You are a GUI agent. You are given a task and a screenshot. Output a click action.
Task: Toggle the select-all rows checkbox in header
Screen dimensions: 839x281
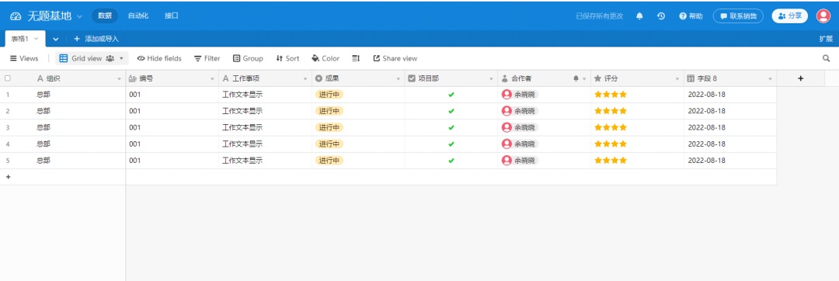[x=8, y=78]
